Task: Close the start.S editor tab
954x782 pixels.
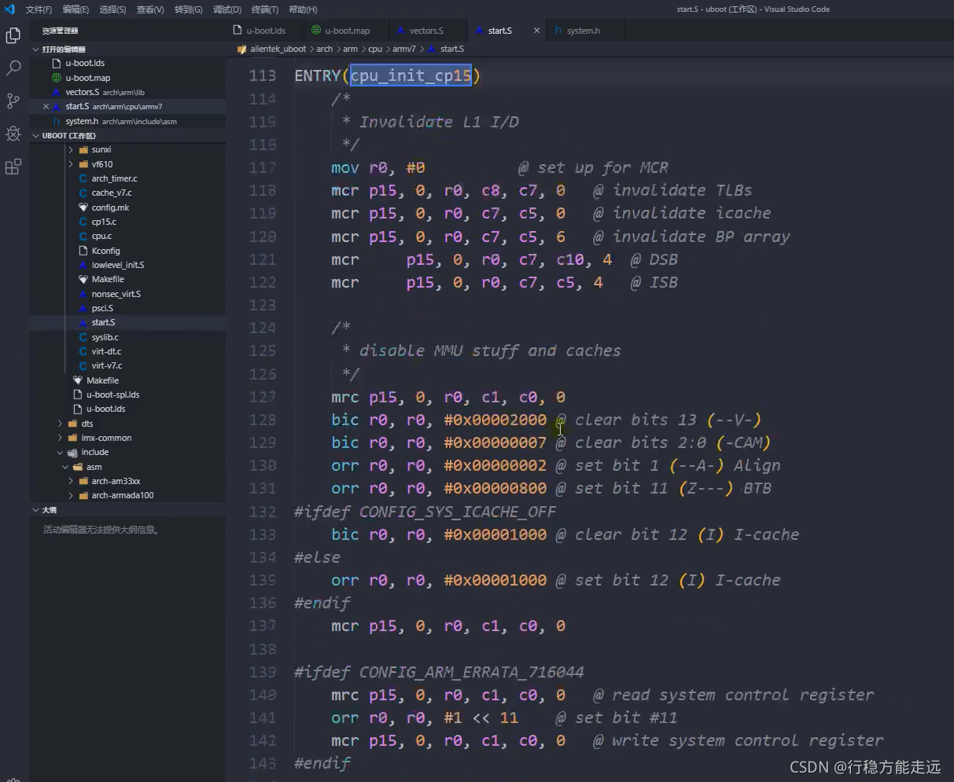Action: click(537, 31)
